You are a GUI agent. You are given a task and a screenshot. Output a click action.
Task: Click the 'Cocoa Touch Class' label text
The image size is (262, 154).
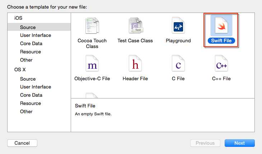coord(92,43)
